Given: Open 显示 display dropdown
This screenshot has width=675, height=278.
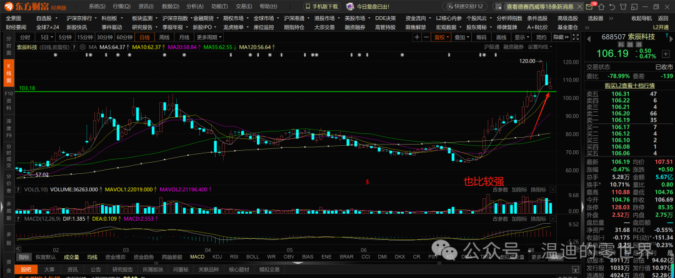Looking at the screenshot, I should tap(522, 37).
